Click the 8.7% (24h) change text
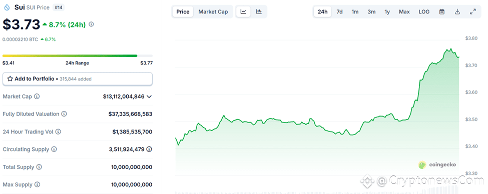Screen dimensions: 488x194 point(67,24)
